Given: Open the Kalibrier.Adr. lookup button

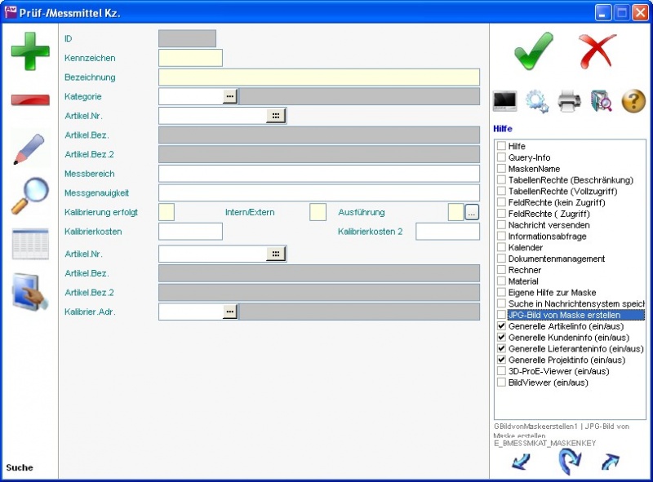Looking at the screenshot, I should point(229,312).
